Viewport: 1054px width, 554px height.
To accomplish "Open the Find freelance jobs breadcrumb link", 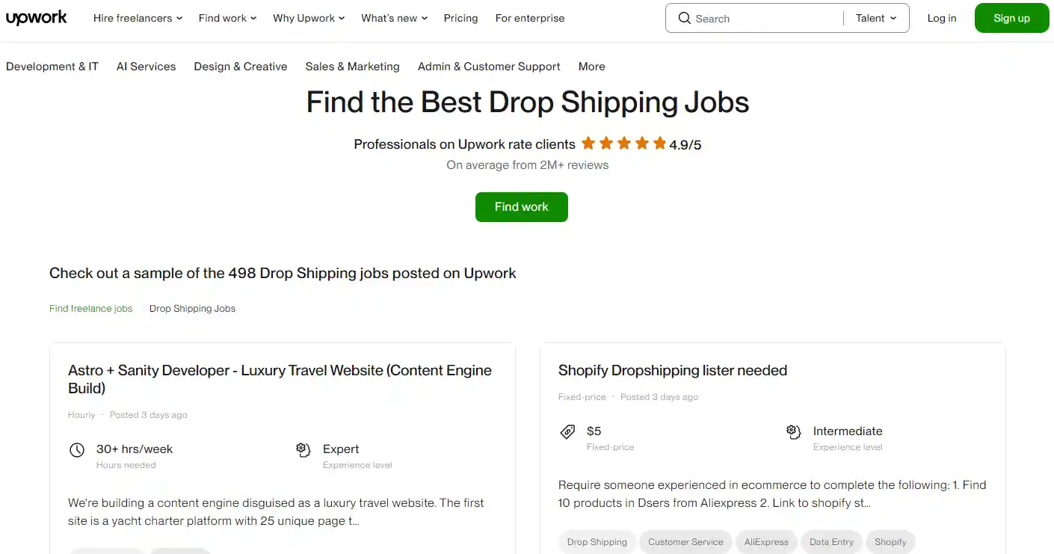I will [x=90, y=308].
